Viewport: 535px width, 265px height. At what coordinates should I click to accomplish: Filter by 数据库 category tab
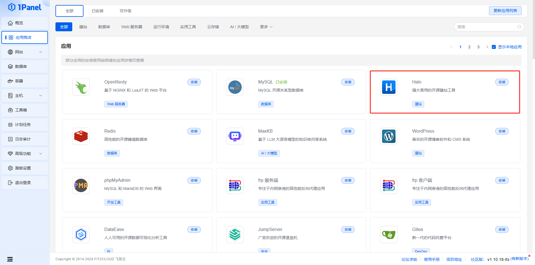tap(104, 27)
